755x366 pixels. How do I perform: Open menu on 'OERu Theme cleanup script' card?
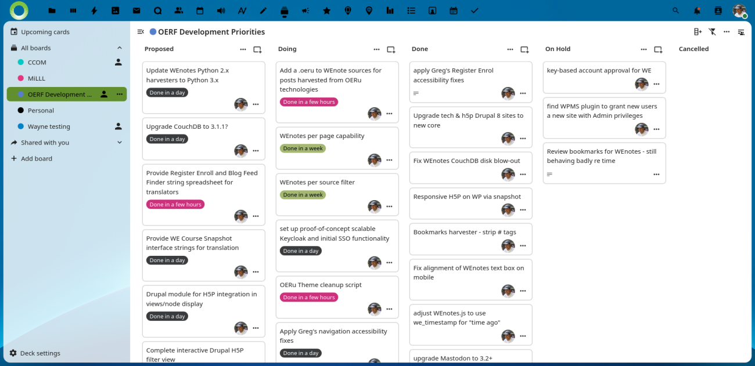[x=389, y=309]
